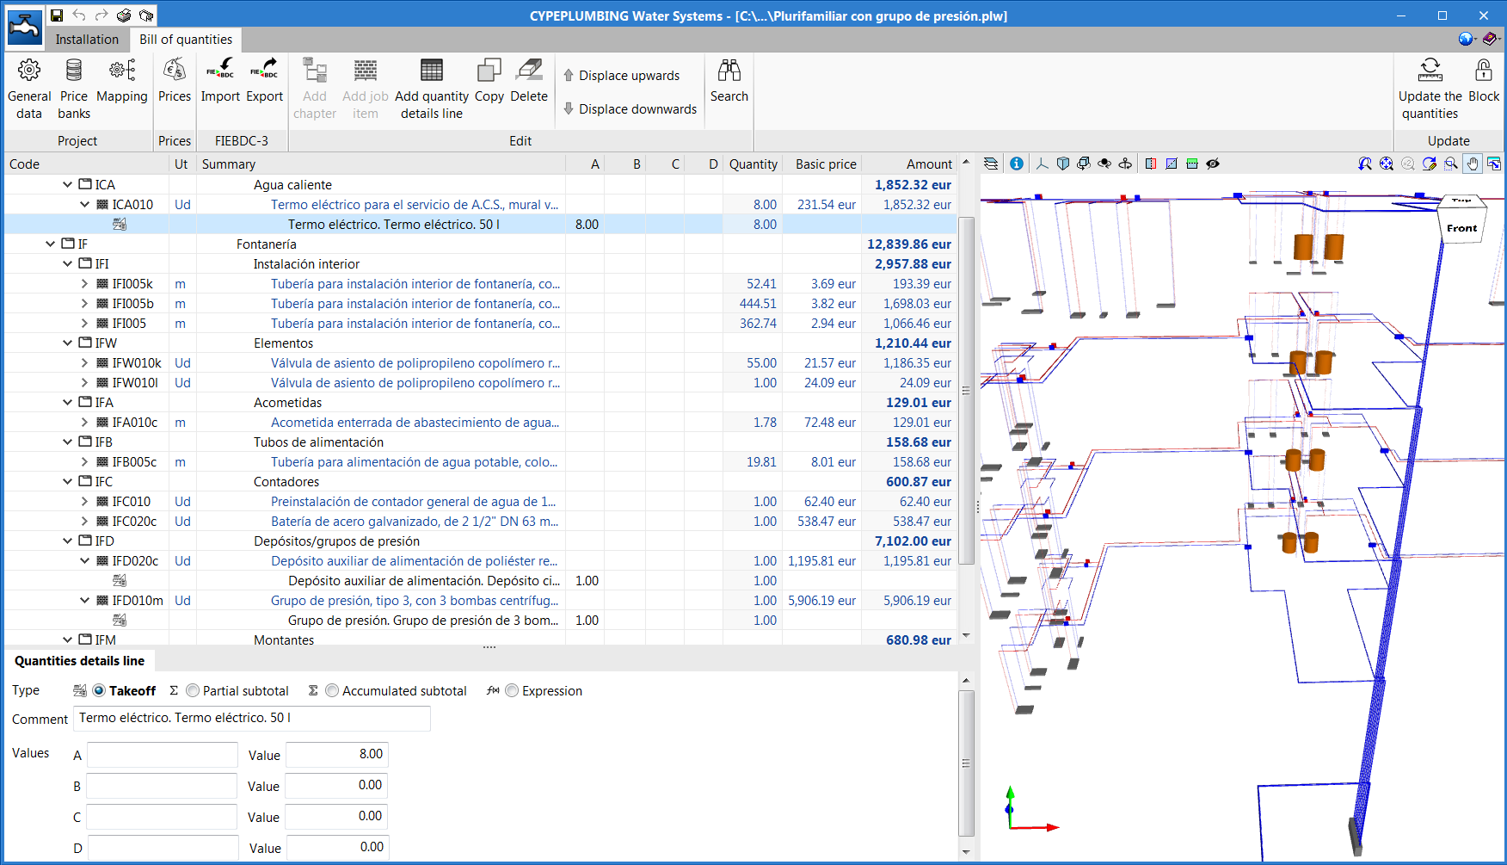Select the Takeoff radio button
1507x865 pixels.
pos(100,690)
